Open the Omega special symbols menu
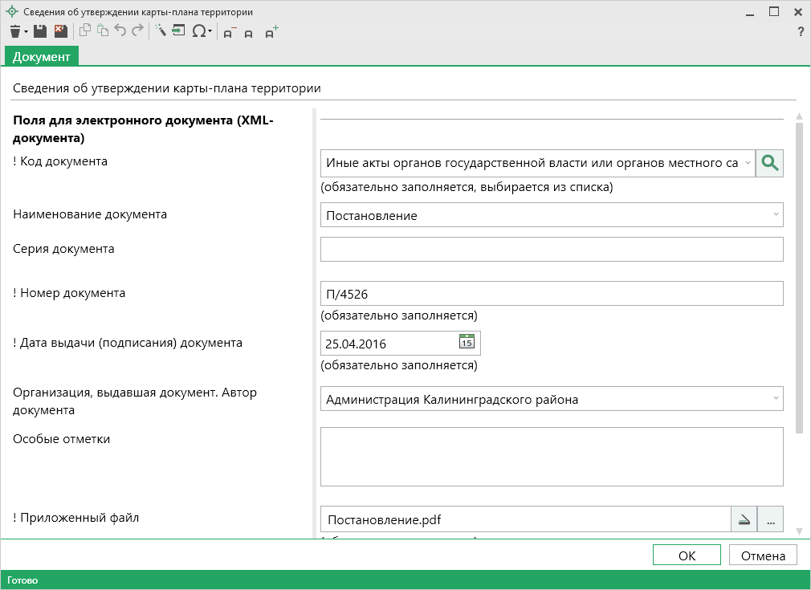The height and width of the screenshot is (590, 811). 200,31
